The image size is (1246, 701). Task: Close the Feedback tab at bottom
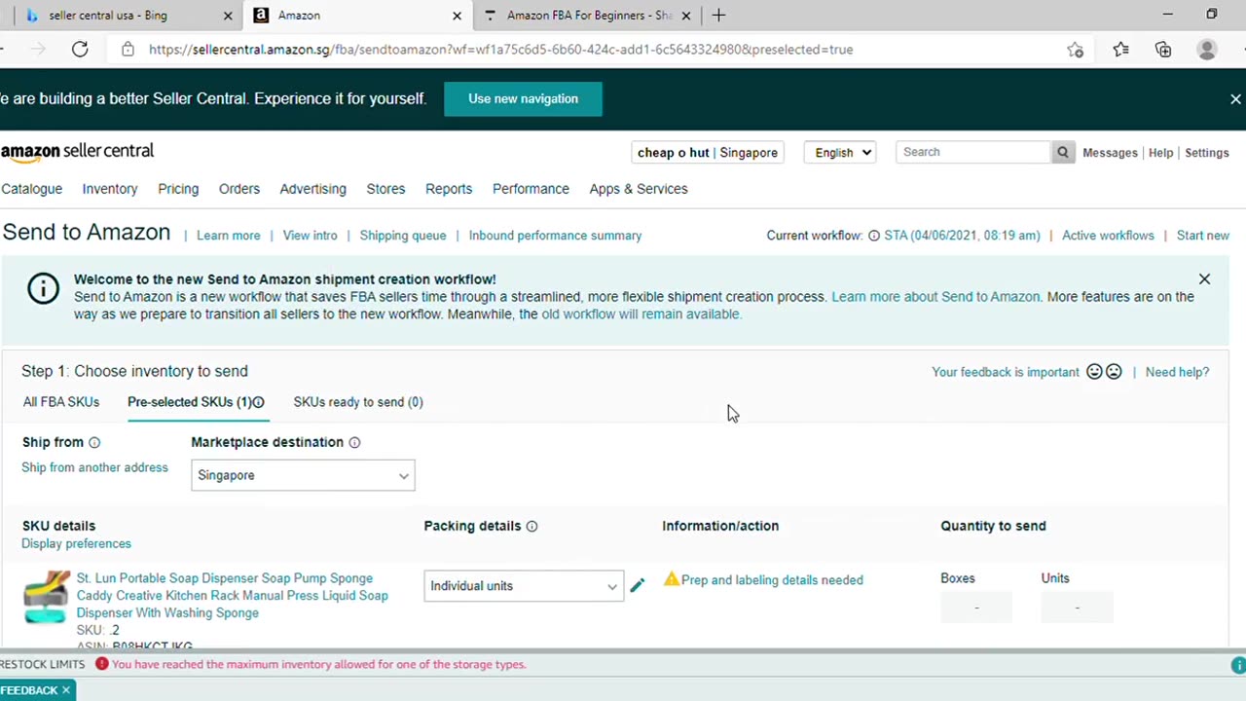click(x=66, y=690)
